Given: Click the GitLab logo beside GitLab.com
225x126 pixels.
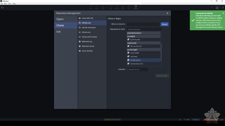Looking at the screenshot, I should point(80,32).
